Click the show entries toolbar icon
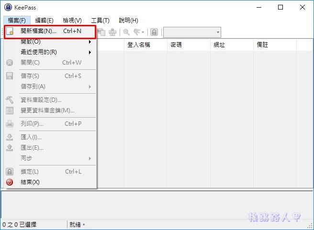Image resolution: width=314 pixels, height=230 pixels. (x=137, y=32)
